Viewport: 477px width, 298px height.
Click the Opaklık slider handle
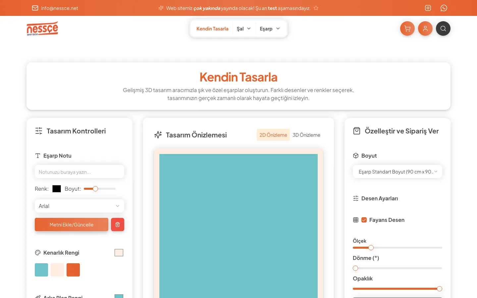(440, 289)
